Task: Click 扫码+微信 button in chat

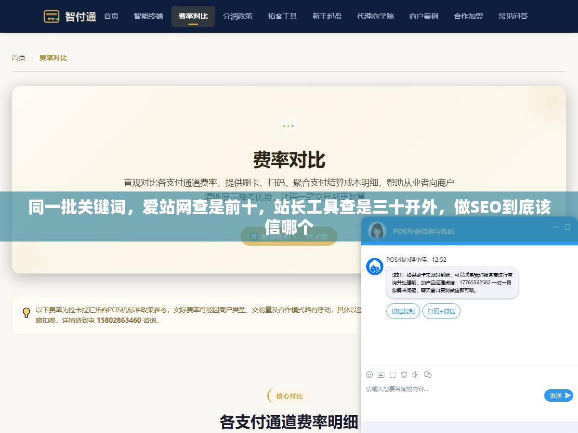Action: (x=441, y=311)
